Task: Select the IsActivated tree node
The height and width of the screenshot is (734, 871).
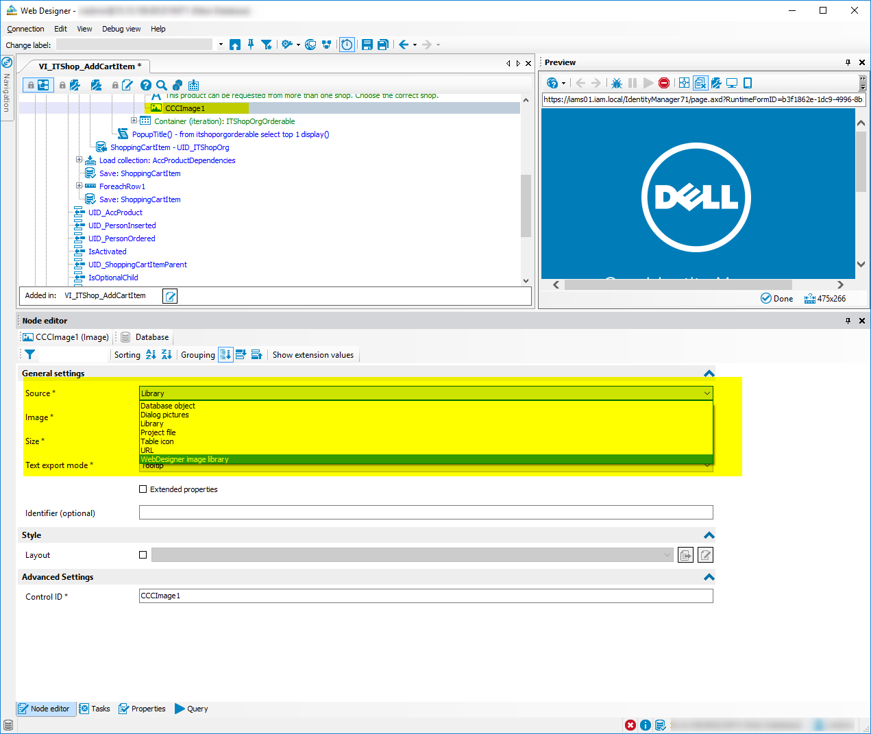Action: [x=107, y=252]
